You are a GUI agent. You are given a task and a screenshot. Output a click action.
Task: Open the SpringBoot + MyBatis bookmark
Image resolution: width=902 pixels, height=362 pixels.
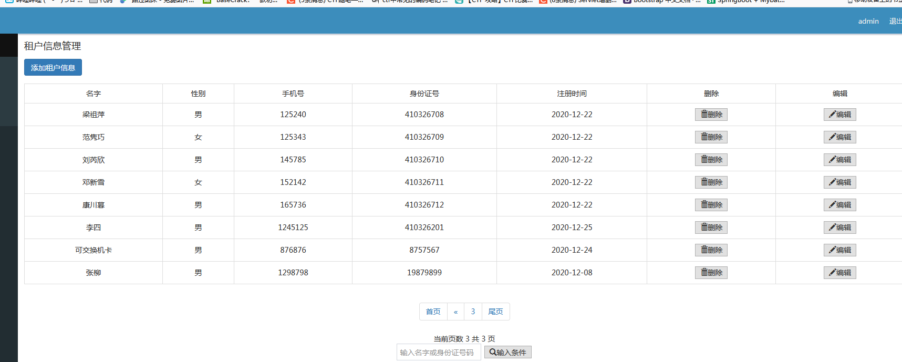coord(746,2)
